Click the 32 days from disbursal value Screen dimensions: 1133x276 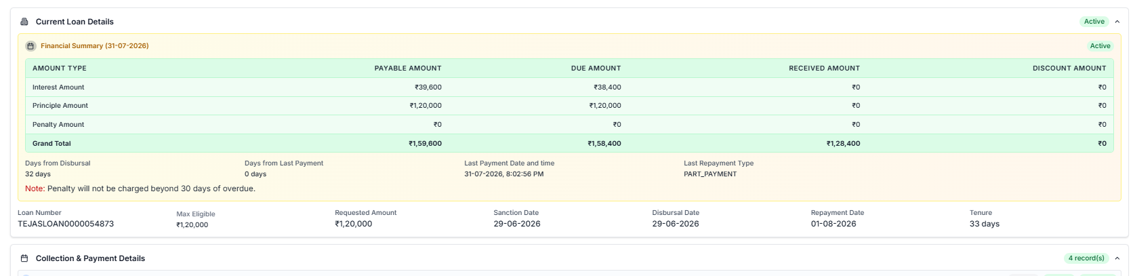[x=38, y=174]
